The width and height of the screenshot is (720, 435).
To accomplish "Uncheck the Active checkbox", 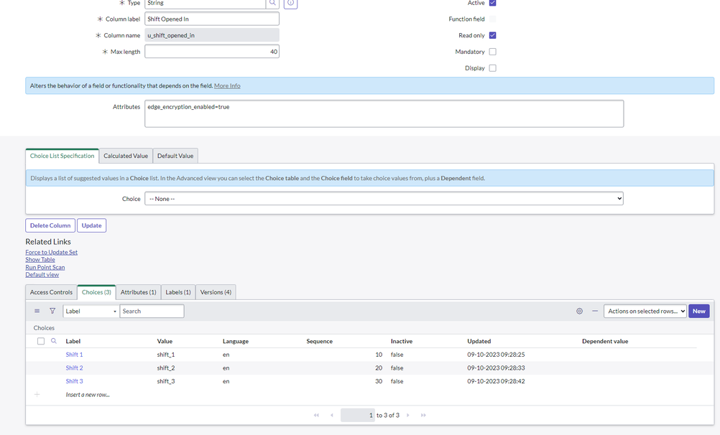I will pyautogui.click(x=493, y=3).
